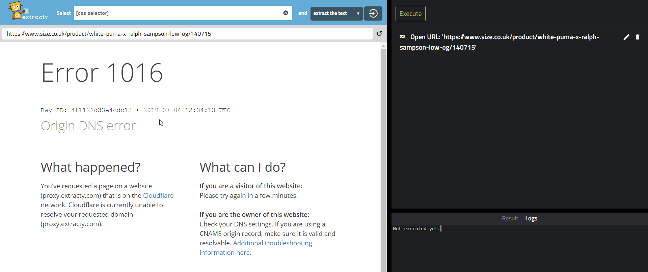Click 'If you are a visitor' text
Image resolution: width=648 pixels, height=272 pixels.
tap(251, 186)
